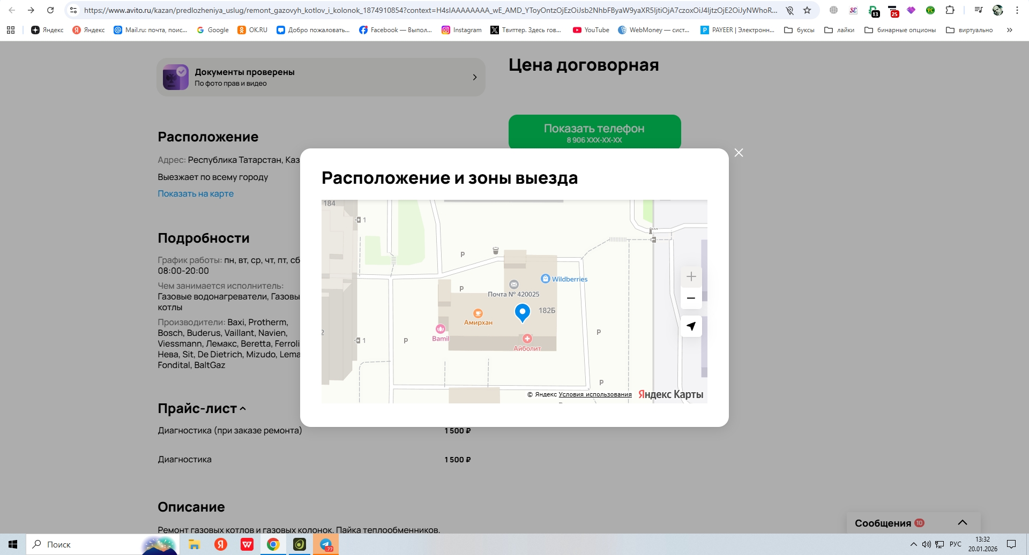
Task: Zoom out on the Yandex map
Action: 691,298
